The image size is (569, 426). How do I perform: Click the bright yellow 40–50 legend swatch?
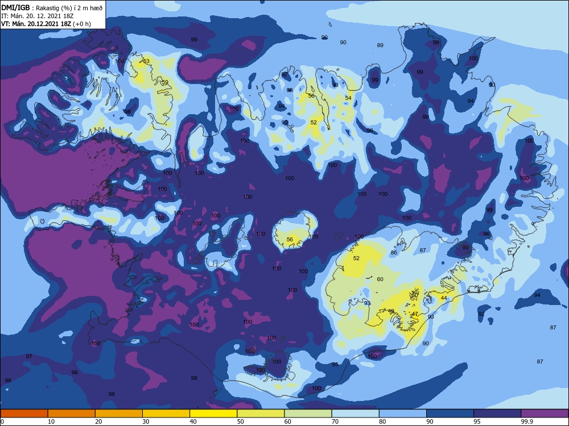pos(213,414)
